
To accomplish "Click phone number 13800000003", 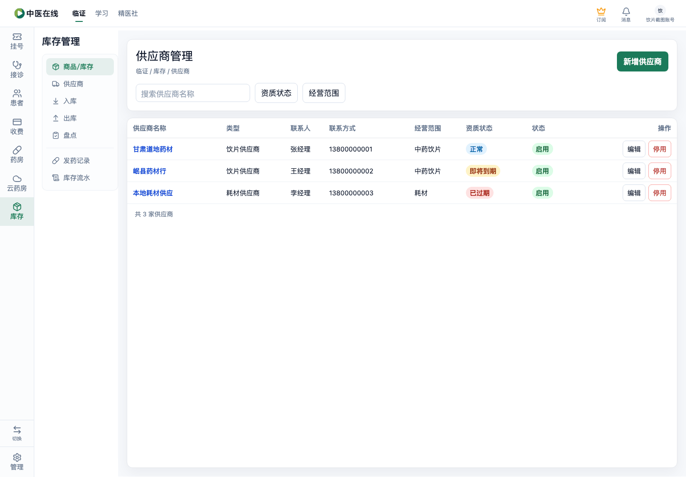I will click(351, 193).
